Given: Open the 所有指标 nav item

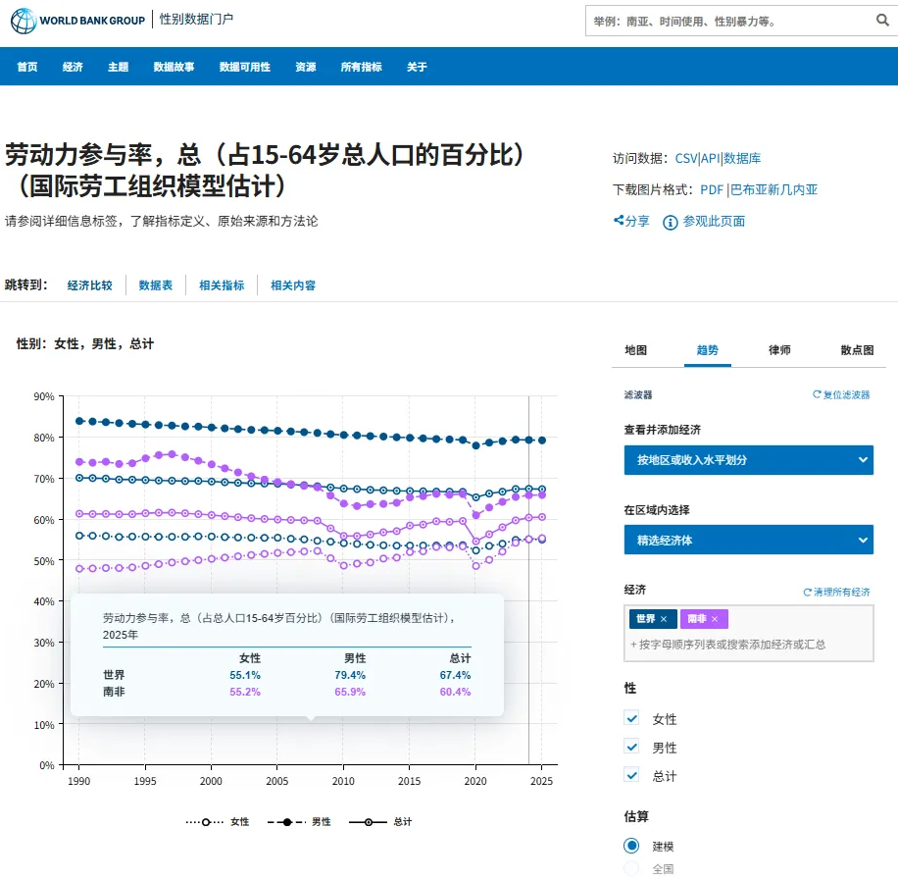Looking at the screenshot, I should tap(362, 67).
